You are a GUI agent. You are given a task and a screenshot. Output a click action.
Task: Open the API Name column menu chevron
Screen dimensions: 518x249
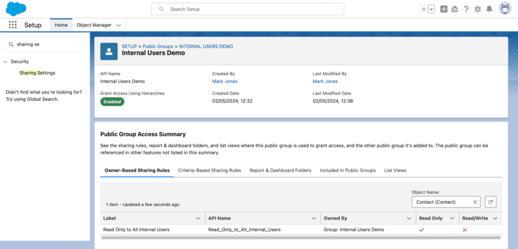pos(314,218)
